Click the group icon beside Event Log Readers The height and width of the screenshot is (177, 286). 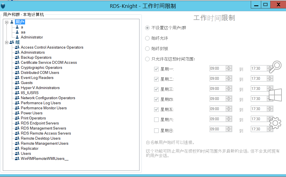coord(17,78)
